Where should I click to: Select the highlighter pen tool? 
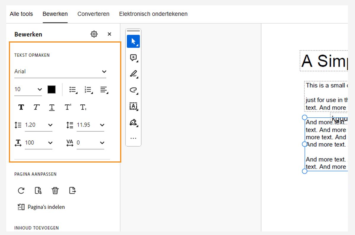pos(133,74)
